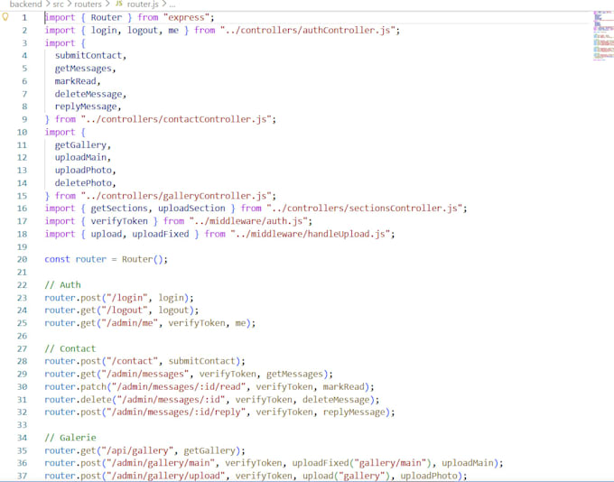The image size is (614, 482).
Task: Click uploadSection on line 16
Action: point(191,209)
